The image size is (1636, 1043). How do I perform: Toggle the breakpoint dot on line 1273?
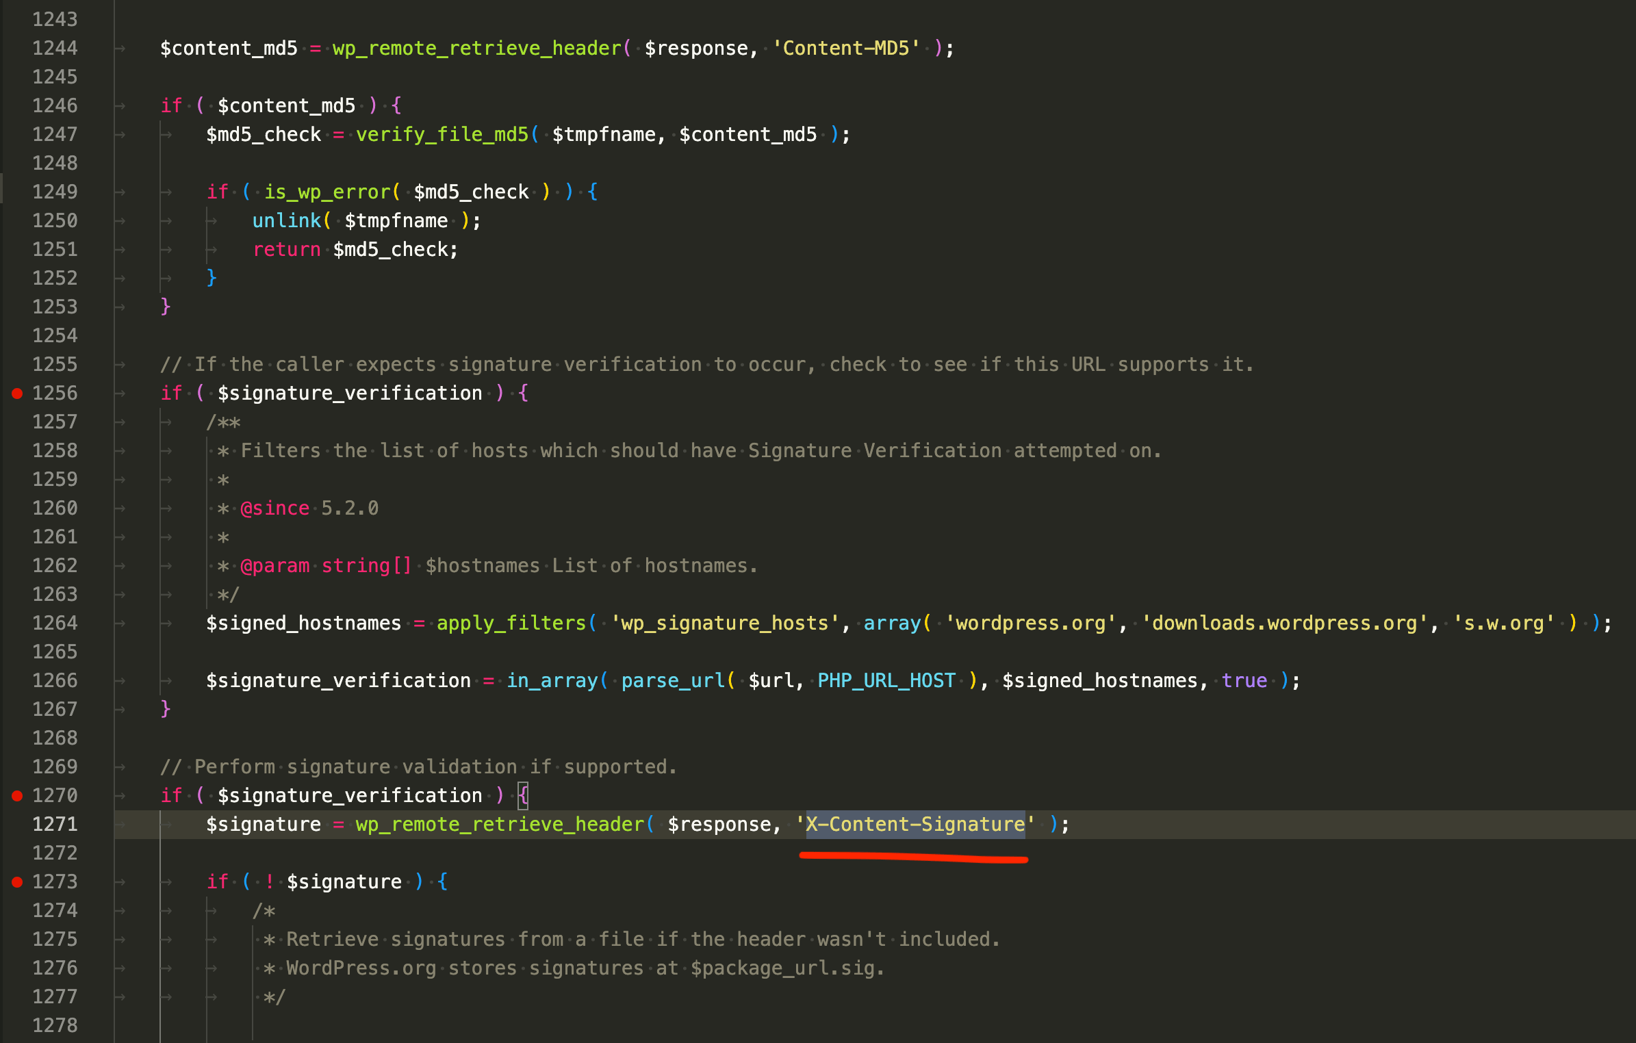(x=18, y=881)
